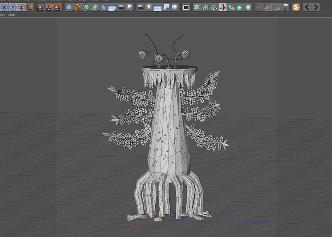
Task: Click the orange S plugin icon
Action: pos(296,7)
